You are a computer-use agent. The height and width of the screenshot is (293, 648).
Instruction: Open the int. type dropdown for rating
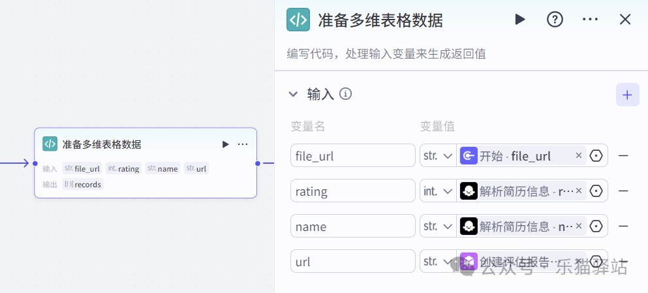[x=438, y=191]
